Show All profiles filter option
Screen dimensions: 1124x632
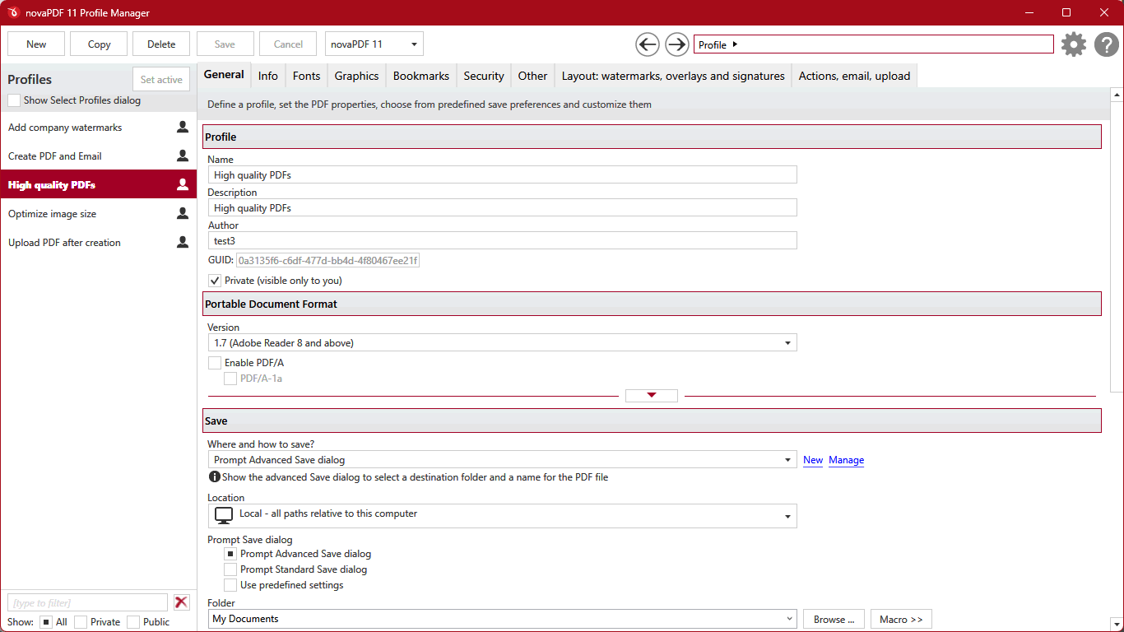tap(46, 622)
